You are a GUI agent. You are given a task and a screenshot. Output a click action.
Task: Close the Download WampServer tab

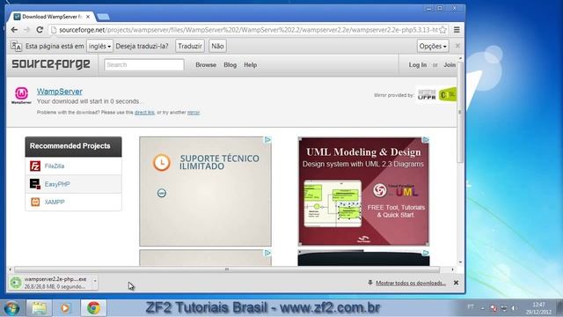click(88, 17)
